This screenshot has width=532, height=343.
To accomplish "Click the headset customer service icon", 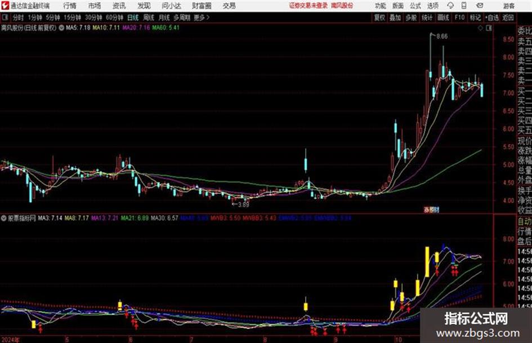I will point(450,6).
